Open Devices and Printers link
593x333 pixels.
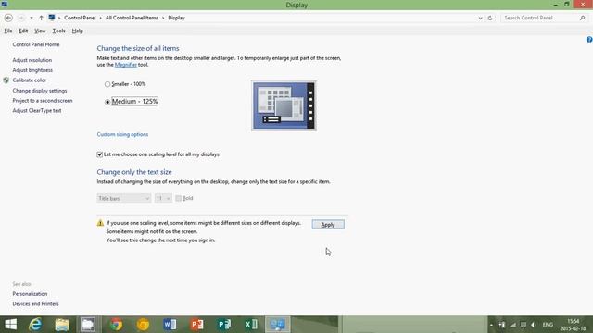pos(35,304)
